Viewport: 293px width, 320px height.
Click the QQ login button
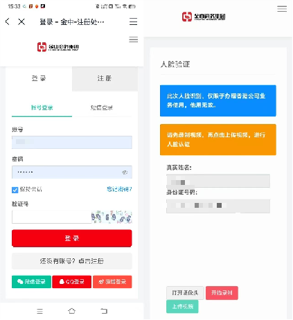[72, 282]
